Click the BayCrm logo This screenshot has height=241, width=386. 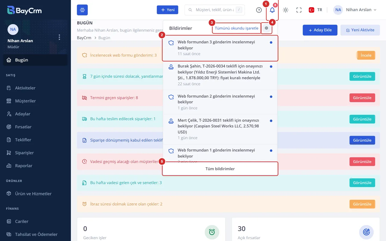[24, 10]
